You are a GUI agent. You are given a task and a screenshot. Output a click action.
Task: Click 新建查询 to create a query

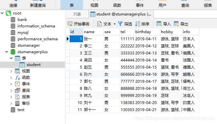pyautogui.click(x=38, y=5)
